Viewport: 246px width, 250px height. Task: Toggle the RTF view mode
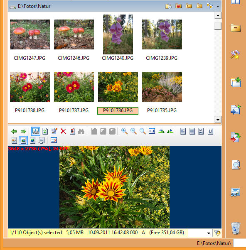(14, 140)
